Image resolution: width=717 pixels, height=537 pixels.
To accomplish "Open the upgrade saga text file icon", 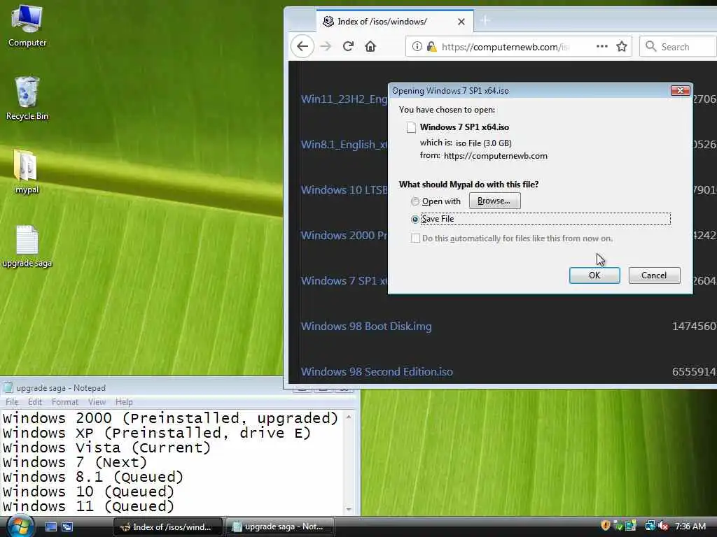I will click(27, 245).
